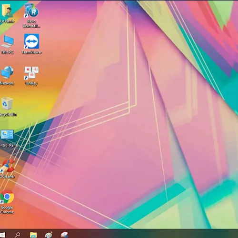Screen dimensions: 238x238
Task: Open File Explorer from the taskbar
Action: (x=33, y=235)
